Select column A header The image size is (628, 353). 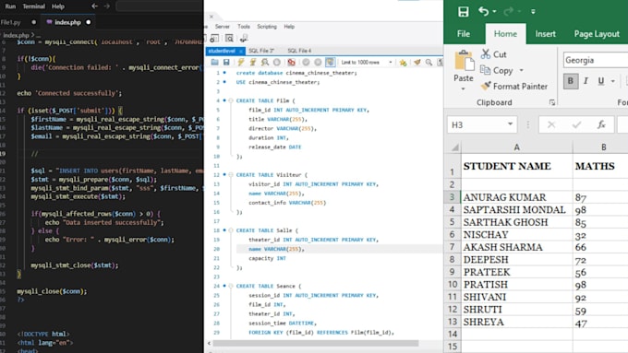tap(516, 147)
